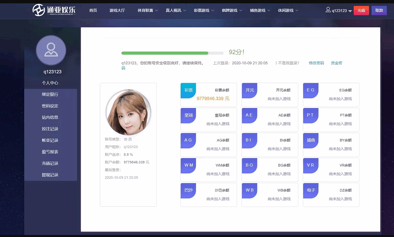Open the q123123 account dropdown arrow
The image size is (394, 237).
pos(350,11)
